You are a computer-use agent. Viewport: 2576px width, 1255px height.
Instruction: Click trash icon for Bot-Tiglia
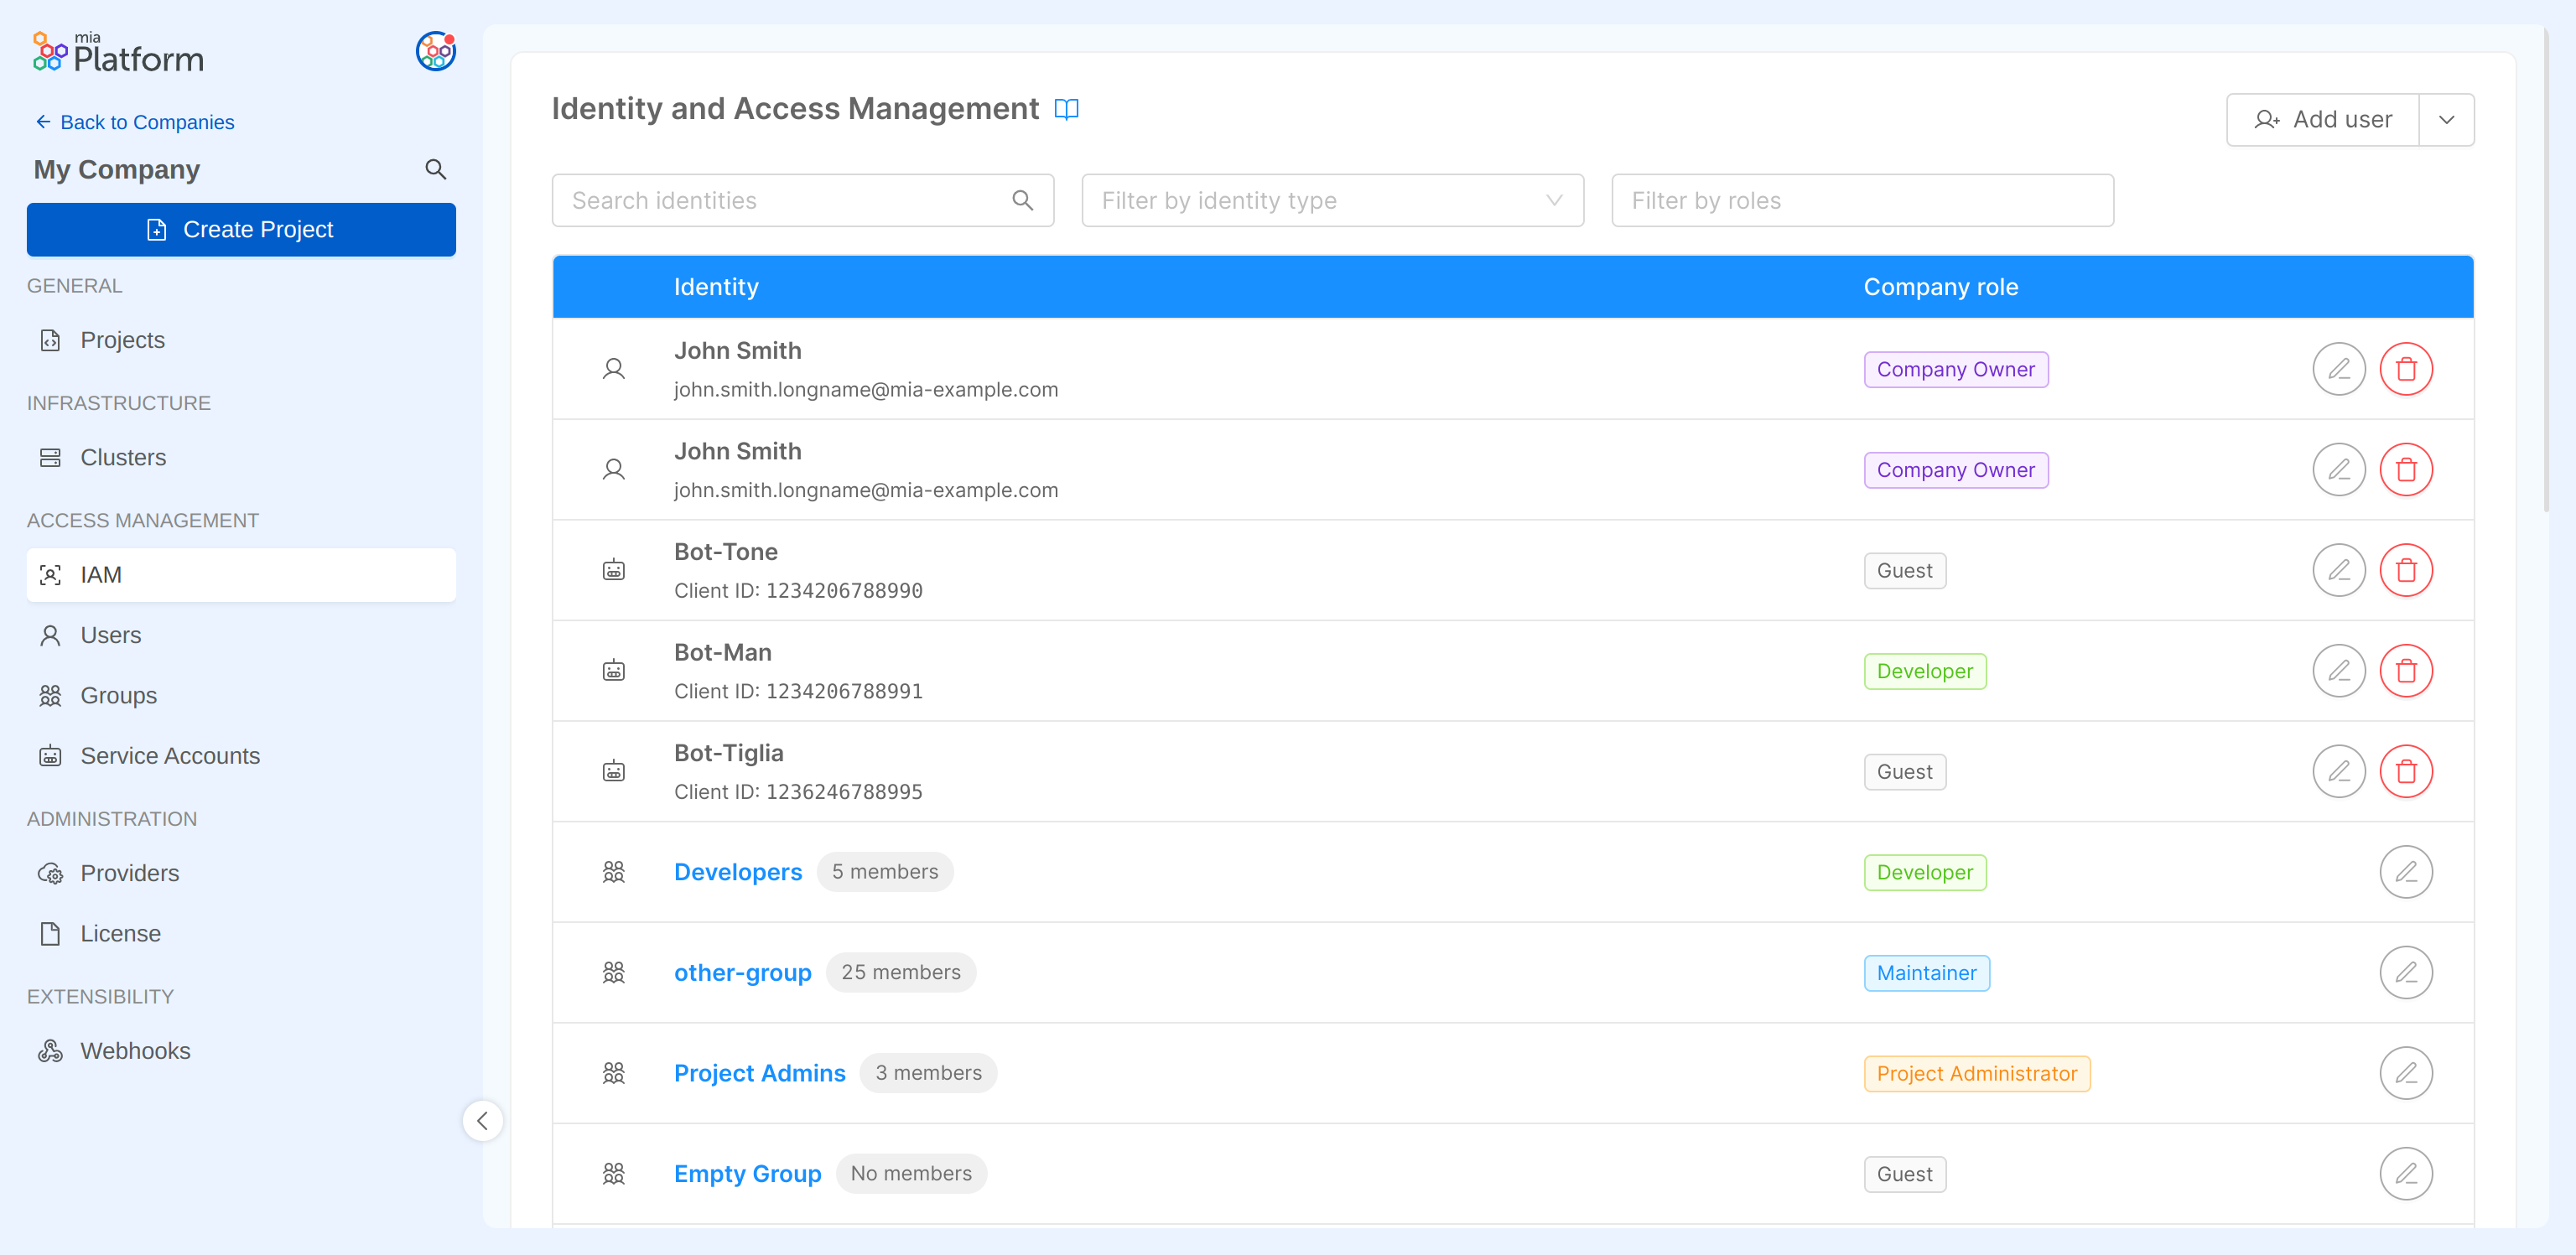pos(2405,771)
